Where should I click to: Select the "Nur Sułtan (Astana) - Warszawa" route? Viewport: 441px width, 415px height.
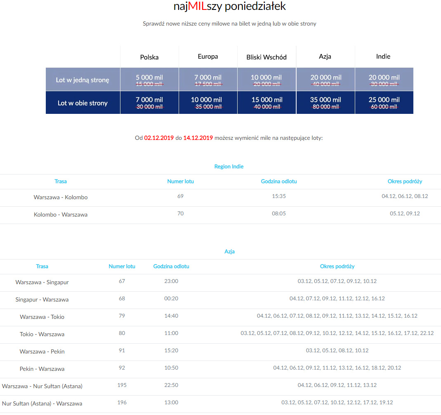click(42, 403)
